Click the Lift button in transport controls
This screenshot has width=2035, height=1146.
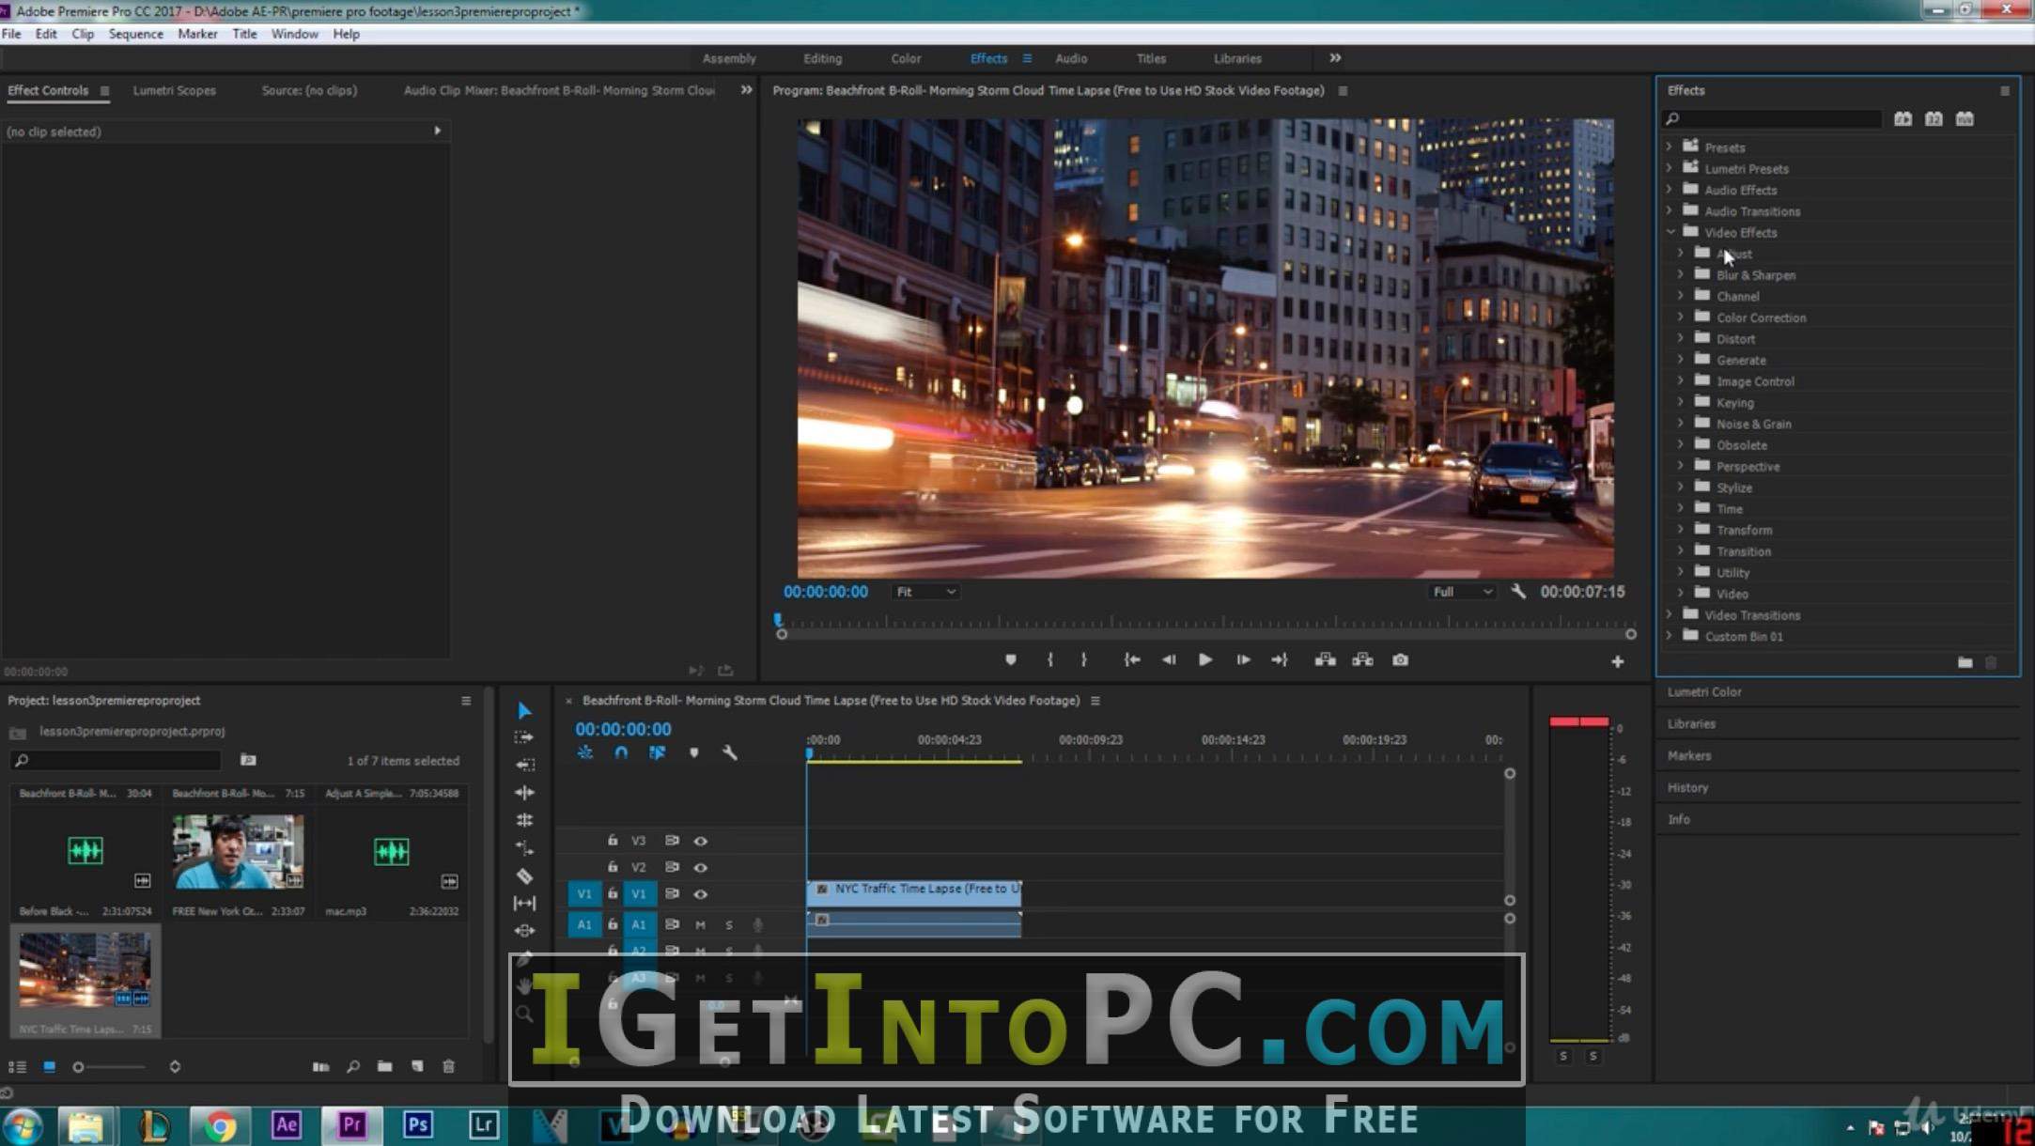[1324, 658]
